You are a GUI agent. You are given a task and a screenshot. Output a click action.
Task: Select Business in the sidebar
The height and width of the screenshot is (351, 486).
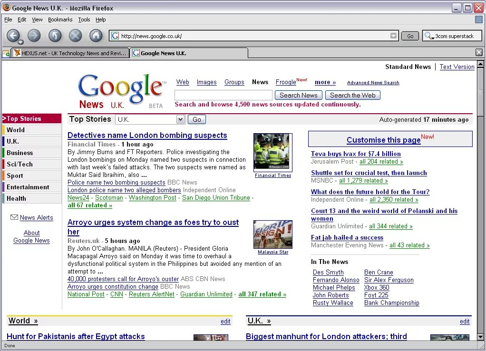click(x=31, y=153)
